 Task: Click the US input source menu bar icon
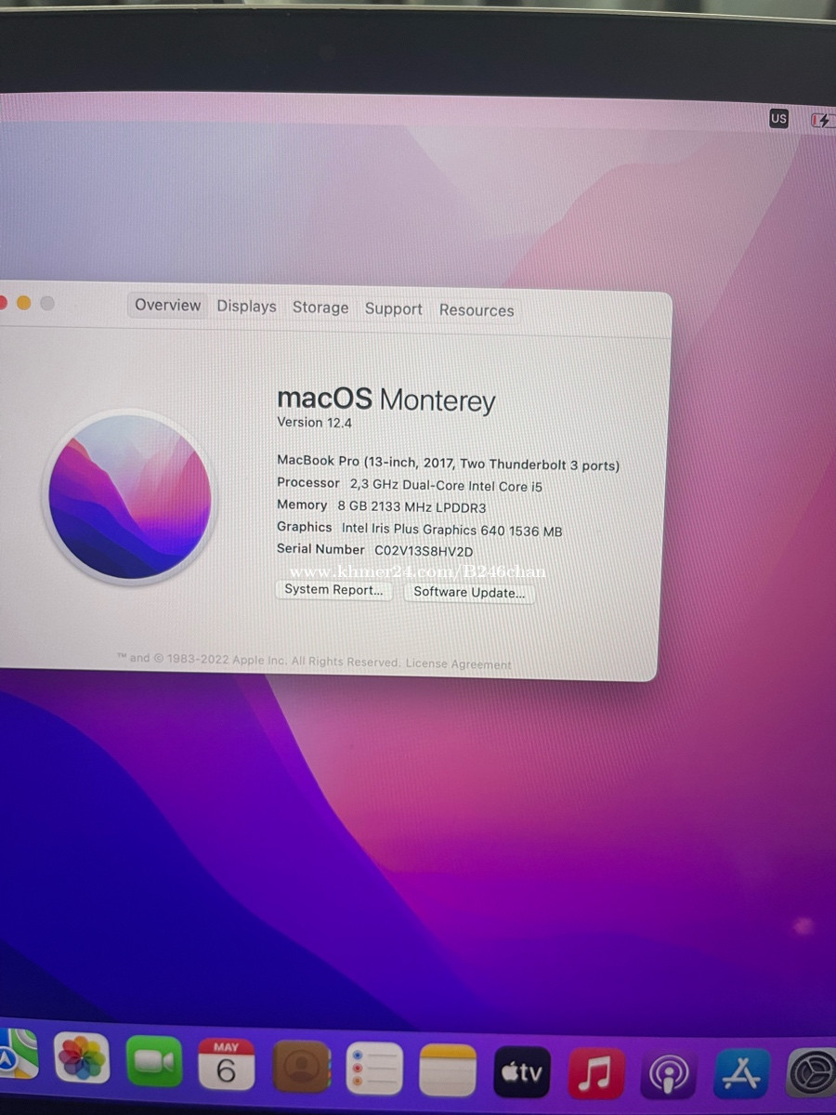pyautogui.click(x=778, y=118)
